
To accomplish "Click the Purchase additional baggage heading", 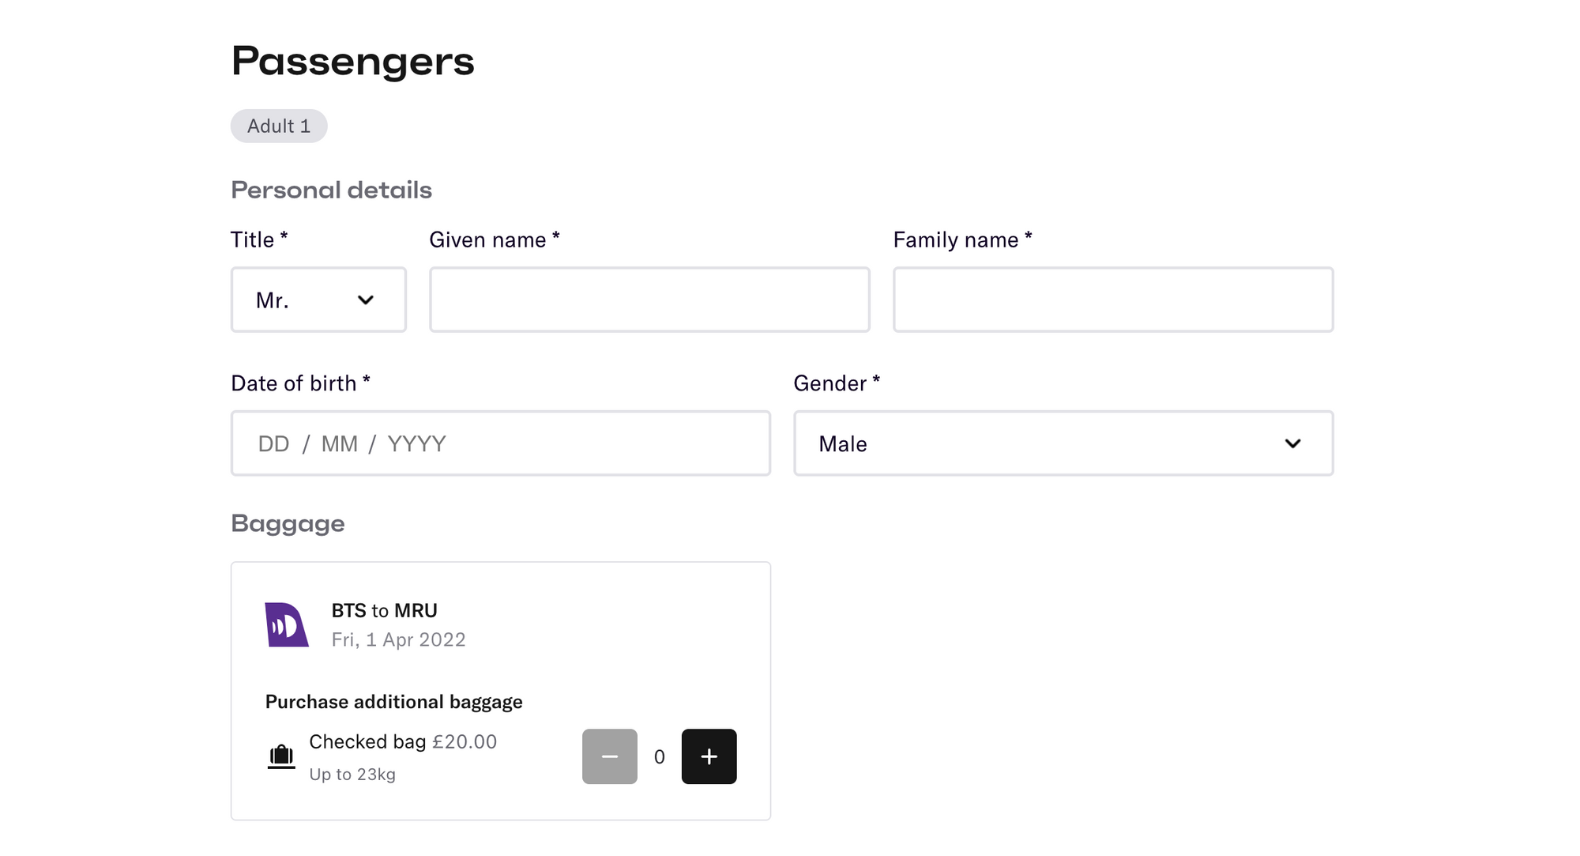I will 393,701.
